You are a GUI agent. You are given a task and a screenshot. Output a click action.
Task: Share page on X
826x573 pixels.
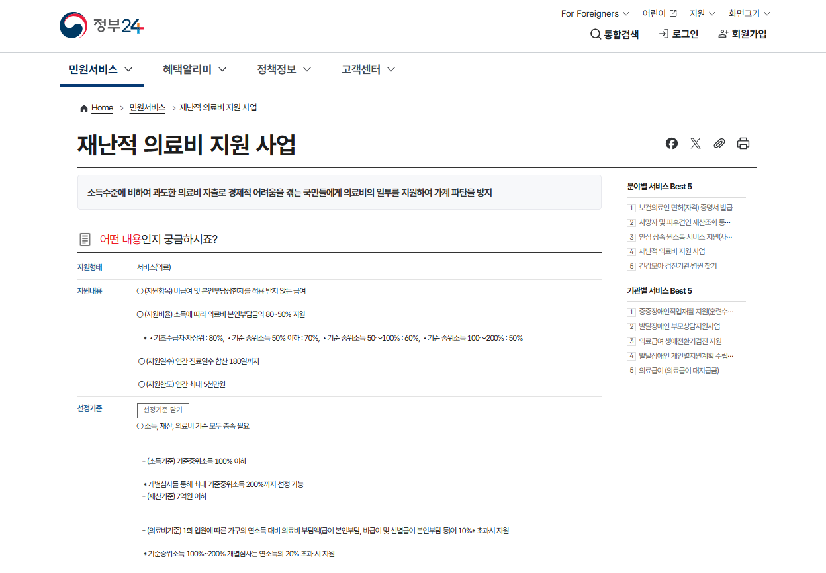click(x=695, y=143)
